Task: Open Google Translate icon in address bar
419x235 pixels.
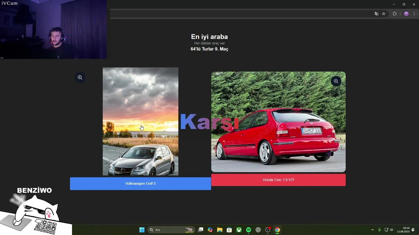Action: pos(376,14)
